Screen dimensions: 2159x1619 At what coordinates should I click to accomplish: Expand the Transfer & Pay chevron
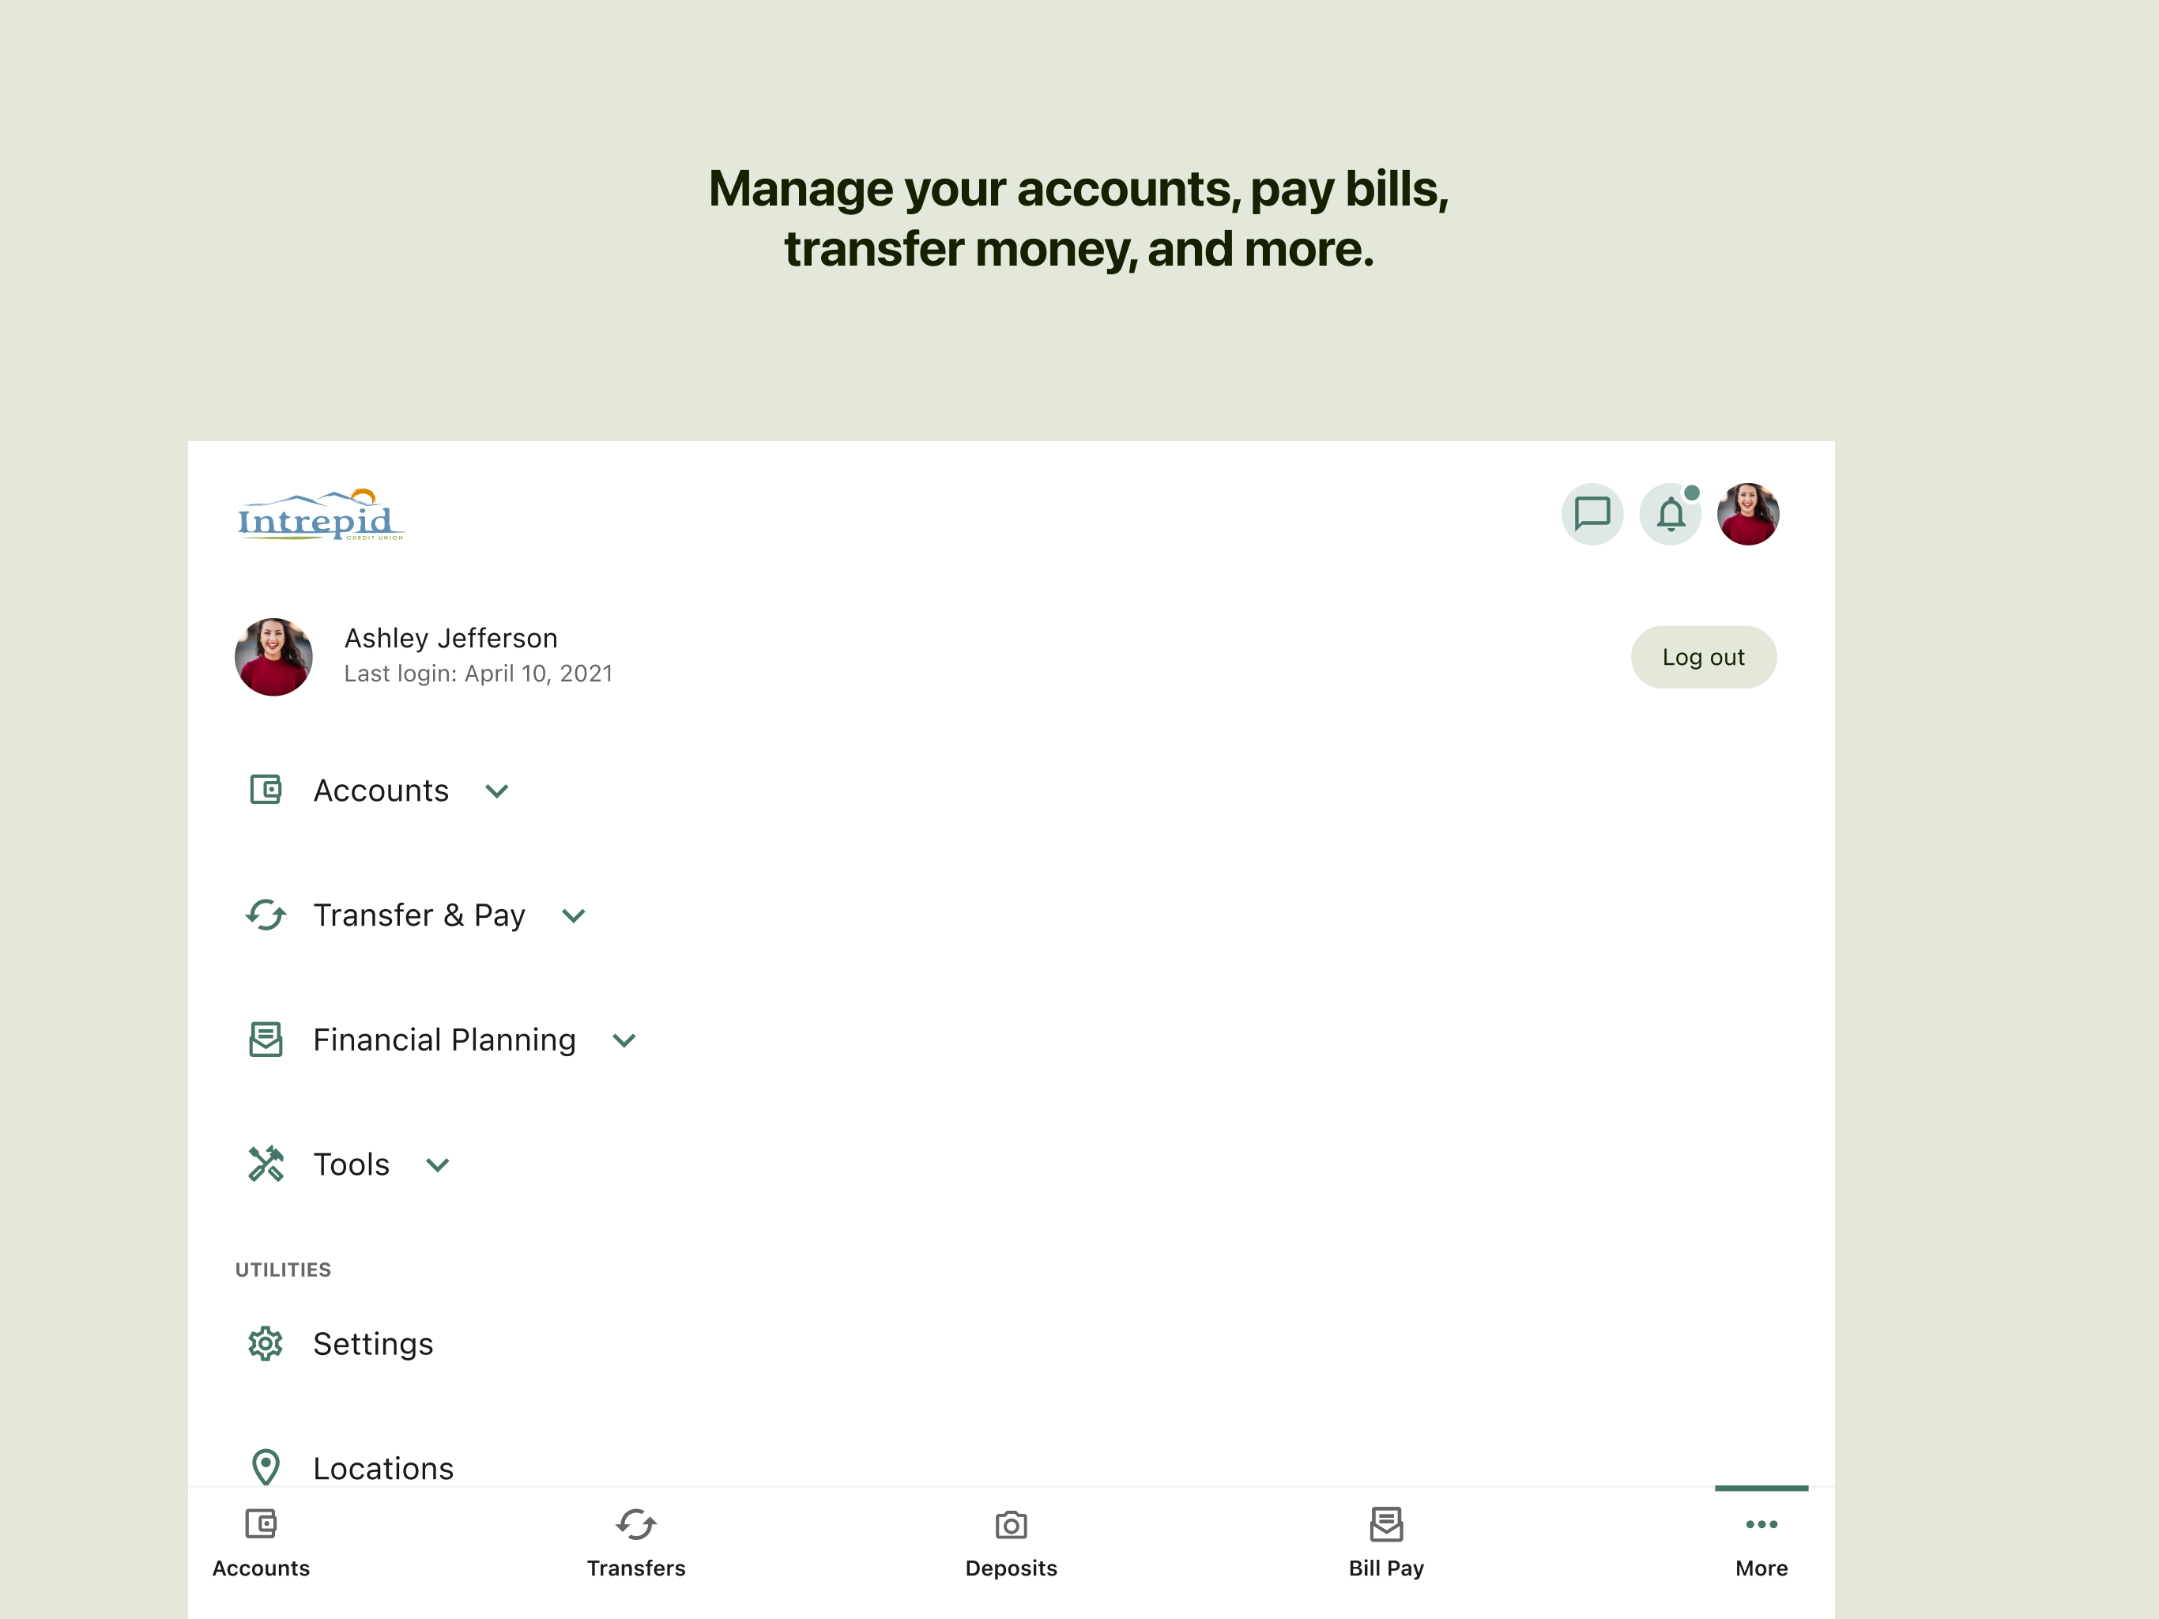coord(574,916)
